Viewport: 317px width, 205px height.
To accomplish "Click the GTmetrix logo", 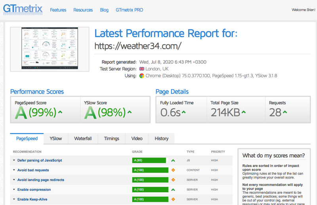I will pos(23,9).
